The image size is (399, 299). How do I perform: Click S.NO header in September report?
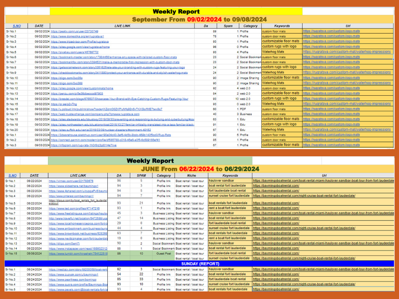point(17,26)
